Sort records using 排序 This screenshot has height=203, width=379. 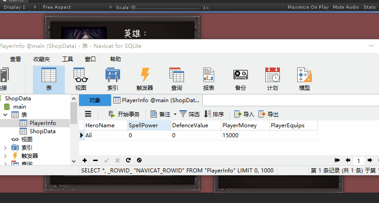pyautogui.click(x=214, y=114)
